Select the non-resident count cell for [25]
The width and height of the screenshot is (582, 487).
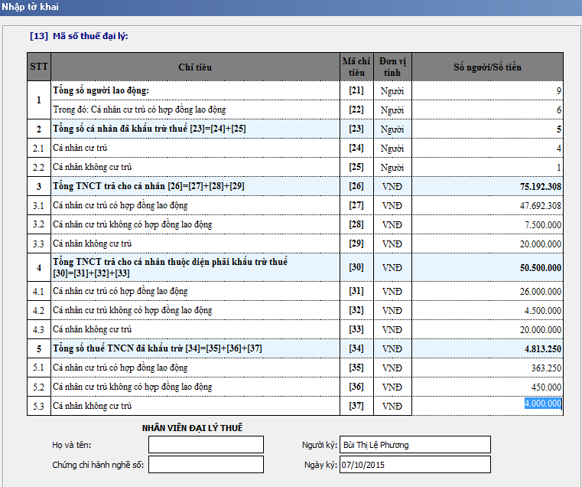tap(487, 167)
